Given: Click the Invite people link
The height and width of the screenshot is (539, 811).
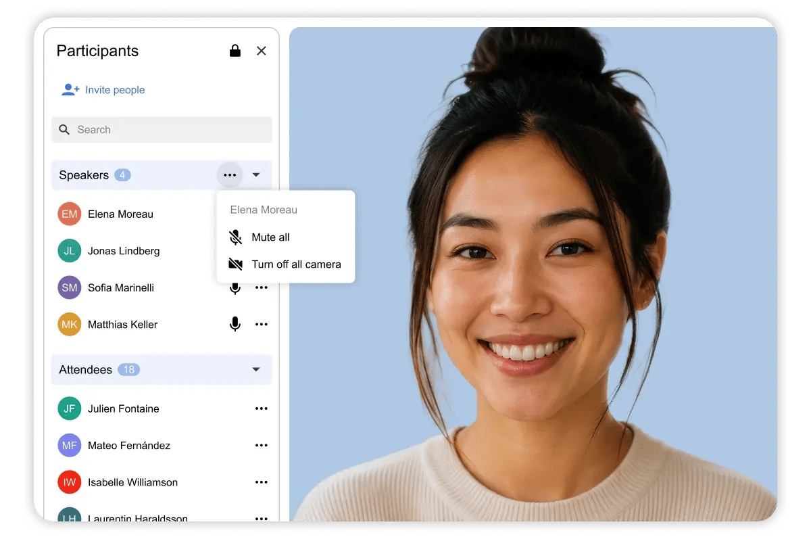Looking at the screenshot, I should (x=115, y=90).
